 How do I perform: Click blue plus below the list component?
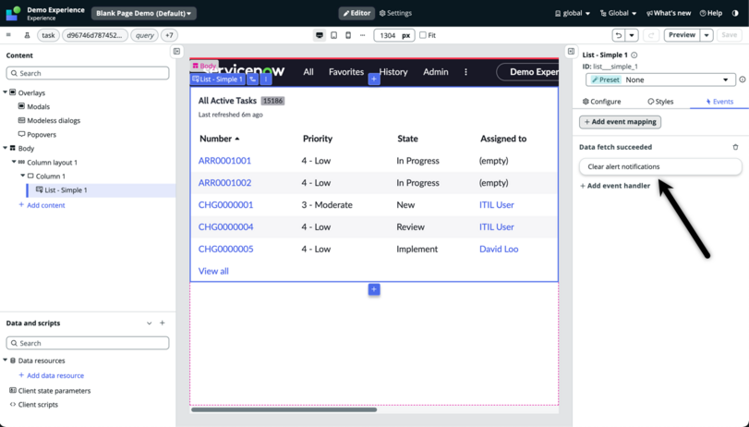[374, 289]
